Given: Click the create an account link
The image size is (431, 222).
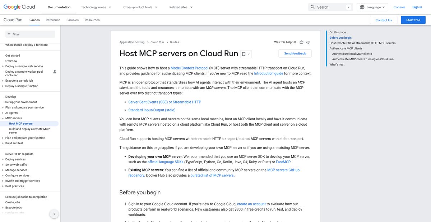Looking at the screenshot, I should point(251,204).
